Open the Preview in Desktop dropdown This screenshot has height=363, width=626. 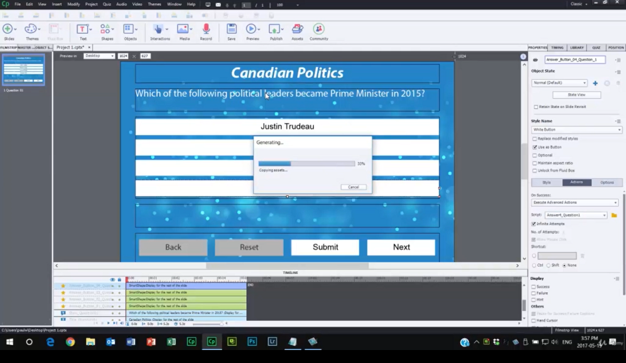[x=99, y=56]
